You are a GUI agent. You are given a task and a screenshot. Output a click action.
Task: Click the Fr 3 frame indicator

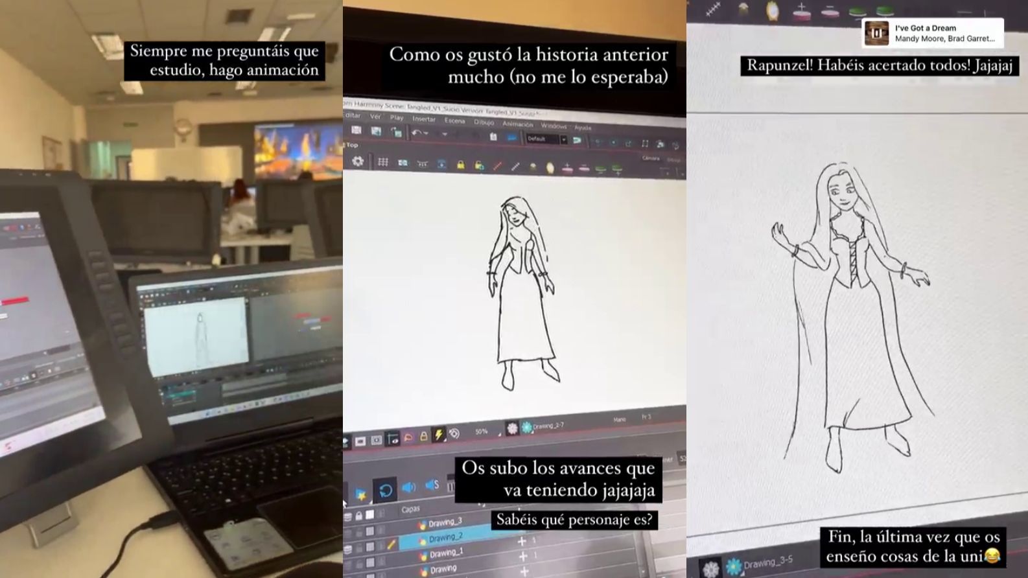click(x=646, y=417)
